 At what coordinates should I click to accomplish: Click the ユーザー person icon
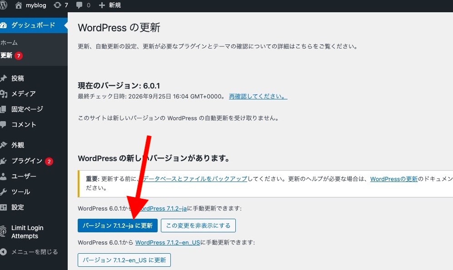pos(3,176)
